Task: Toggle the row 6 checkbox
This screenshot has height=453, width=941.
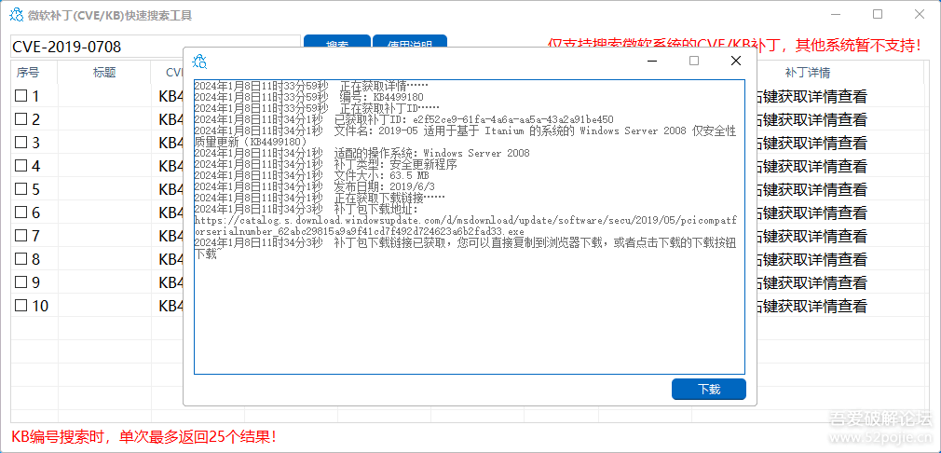Action: tap(21, 213)
